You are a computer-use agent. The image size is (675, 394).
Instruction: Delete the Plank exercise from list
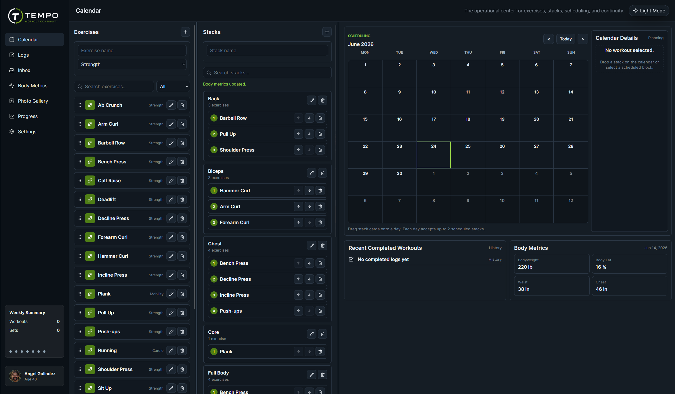point(182,294)
